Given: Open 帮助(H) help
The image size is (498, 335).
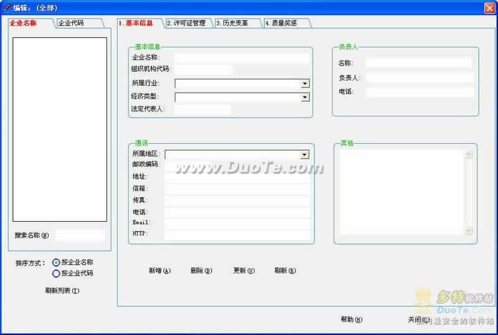Looking at the screenshot, I should 351,319.
